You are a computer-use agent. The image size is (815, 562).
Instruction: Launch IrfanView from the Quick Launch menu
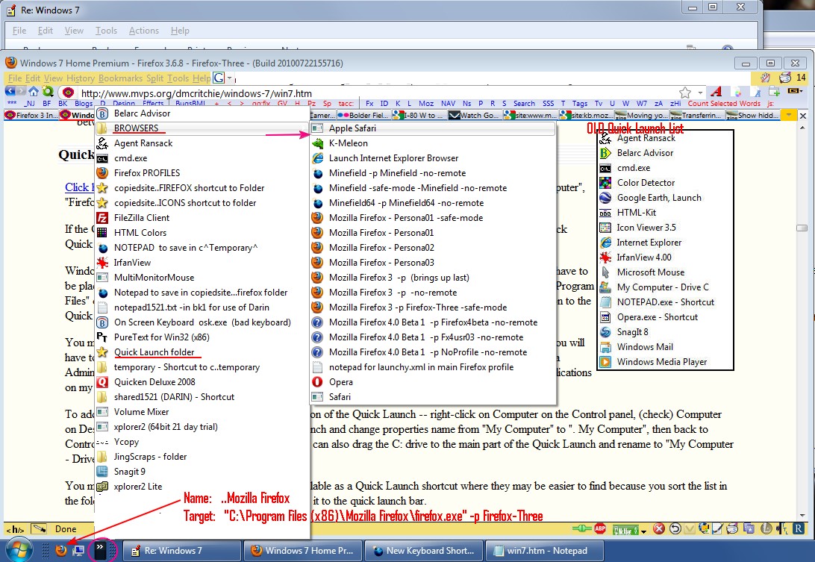[202, 263]
